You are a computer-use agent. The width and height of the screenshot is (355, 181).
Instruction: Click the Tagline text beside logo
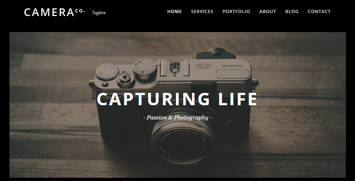pyautogui.click(x=99, y=13)
